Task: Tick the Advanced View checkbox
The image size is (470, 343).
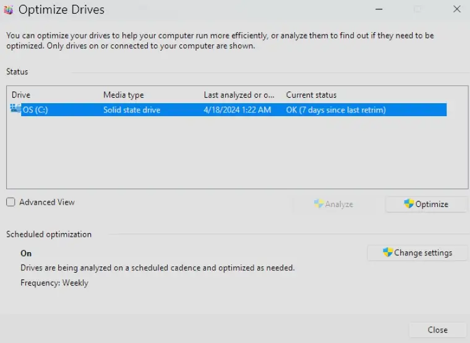Action: (11, 202)
